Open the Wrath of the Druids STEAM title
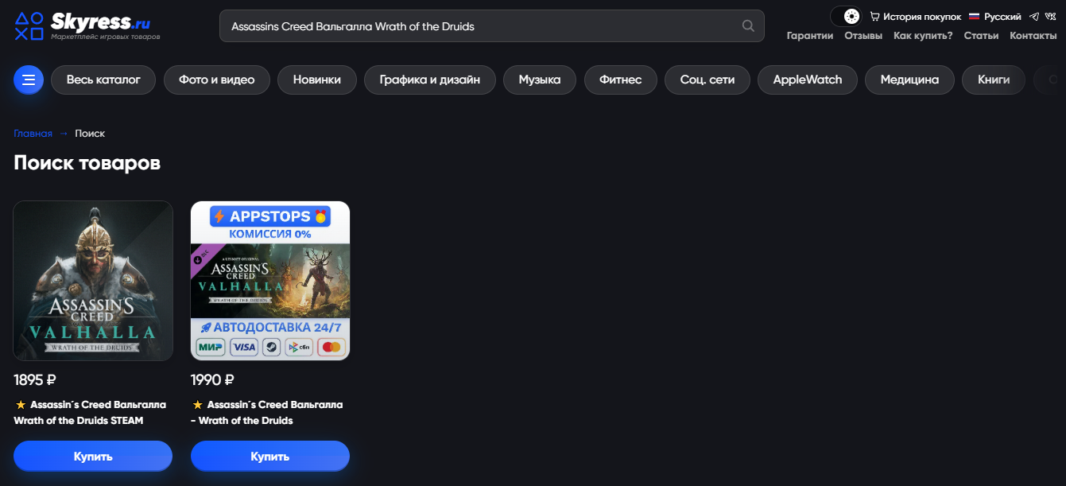The width and height of the screenshot is (1066, 486). tap(90, 412)
